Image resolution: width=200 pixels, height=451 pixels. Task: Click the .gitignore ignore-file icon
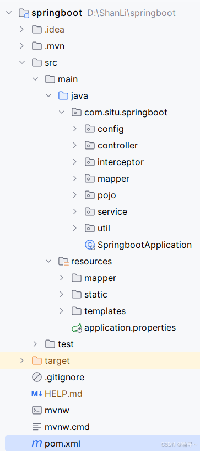coord(37,377)
